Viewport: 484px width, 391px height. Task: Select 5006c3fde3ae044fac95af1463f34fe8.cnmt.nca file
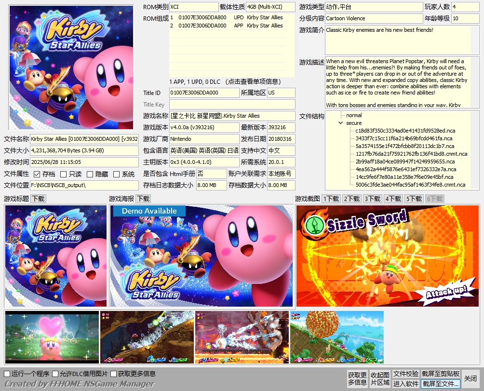click(410, 185)
